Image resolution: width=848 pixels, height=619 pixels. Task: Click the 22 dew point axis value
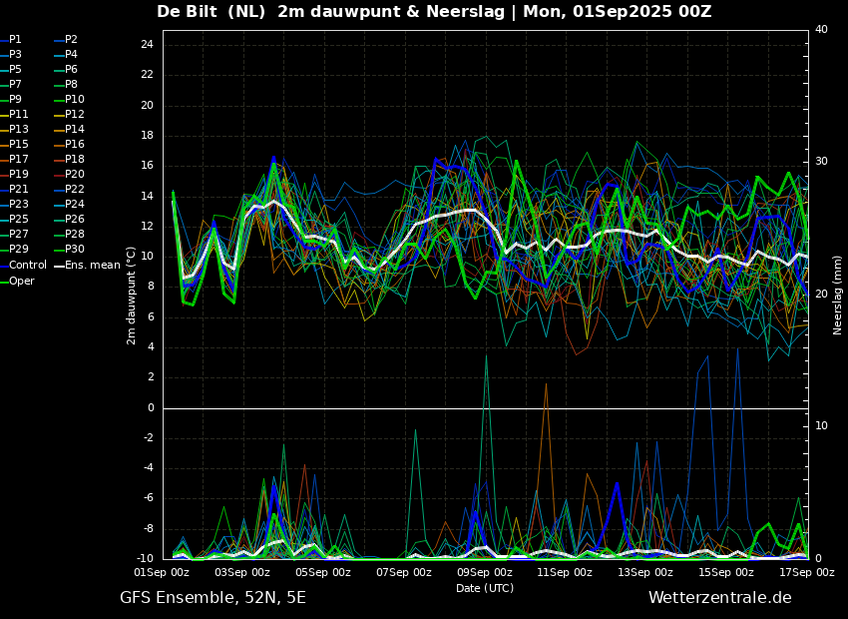(x=147, y=75)
